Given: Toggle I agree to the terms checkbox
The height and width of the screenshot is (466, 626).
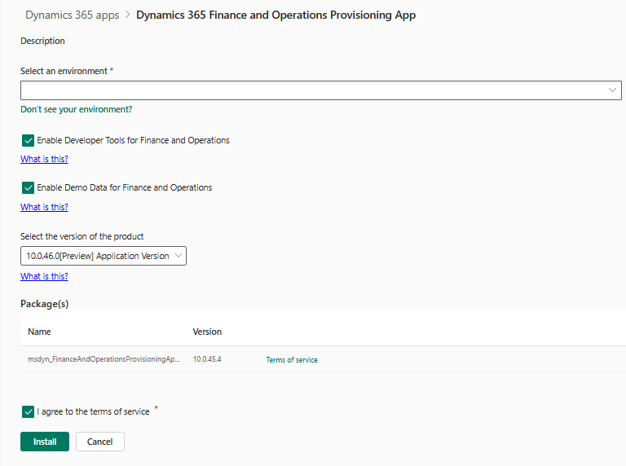Looking at the screenshot, I should click(x=28, y=411).
